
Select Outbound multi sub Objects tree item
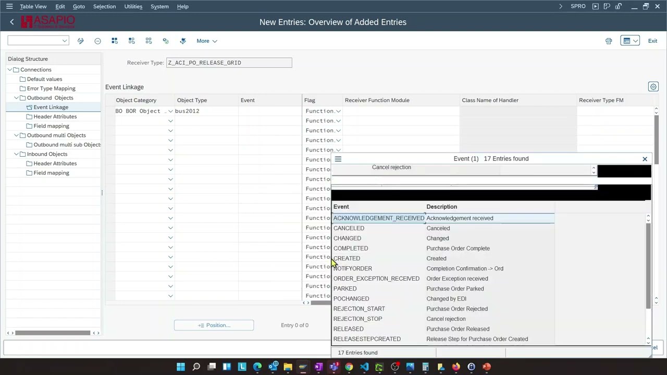67,145
